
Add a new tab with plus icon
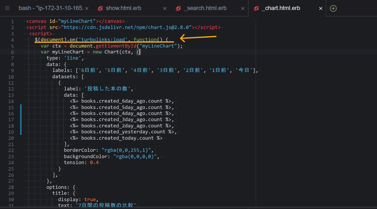(x=333, y=8)
